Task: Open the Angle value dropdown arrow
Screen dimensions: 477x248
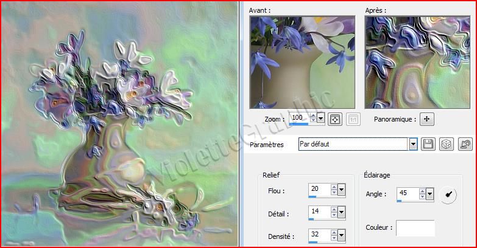Action: [x=429, y=194]
